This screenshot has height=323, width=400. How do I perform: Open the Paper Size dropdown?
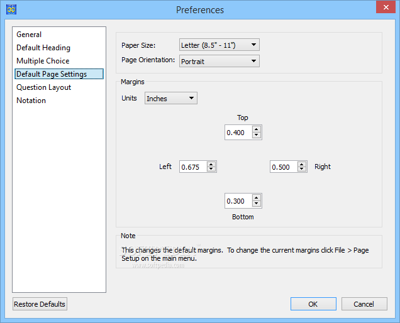tap(219, 45)
